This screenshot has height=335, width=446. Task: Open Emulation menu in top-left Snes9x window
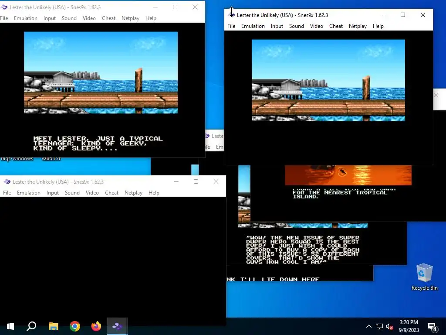[x=26, y=18]
